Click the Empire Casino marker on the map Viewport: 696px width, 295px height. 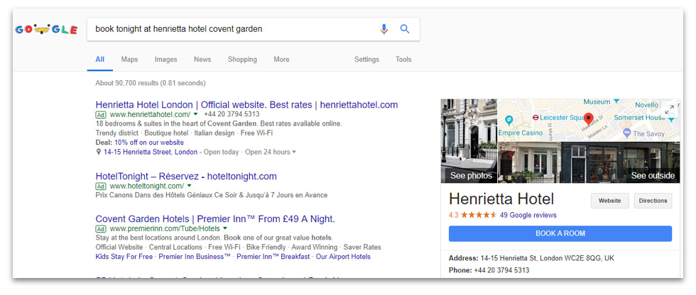[509, 120]
